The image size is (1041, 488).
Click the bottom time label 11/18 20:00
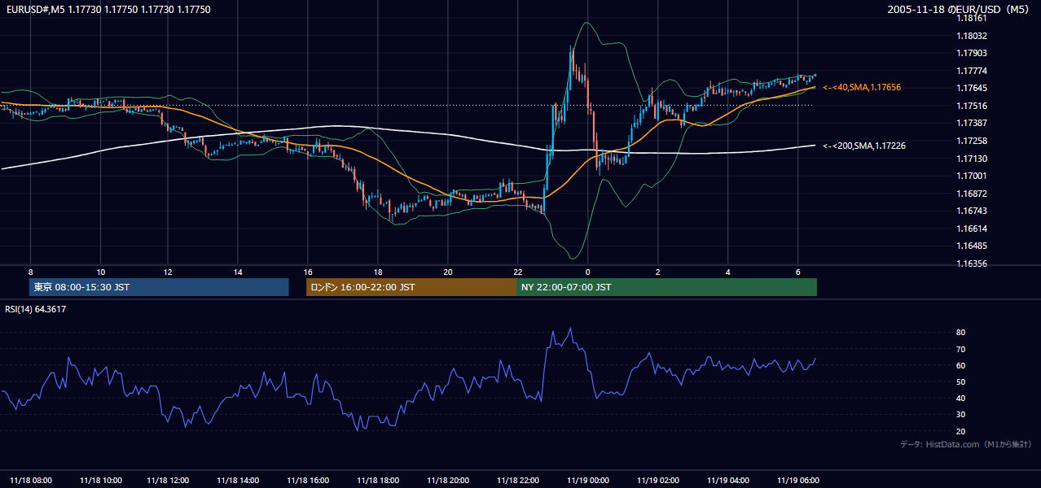tap(448, 480)
